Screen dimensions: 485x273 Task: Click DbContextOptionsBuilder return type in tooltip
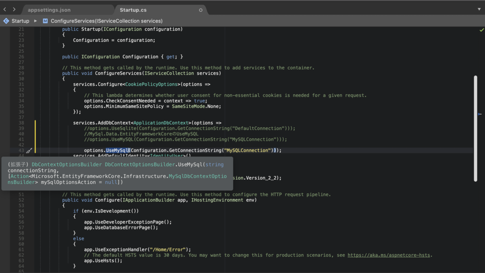point(66,165)
